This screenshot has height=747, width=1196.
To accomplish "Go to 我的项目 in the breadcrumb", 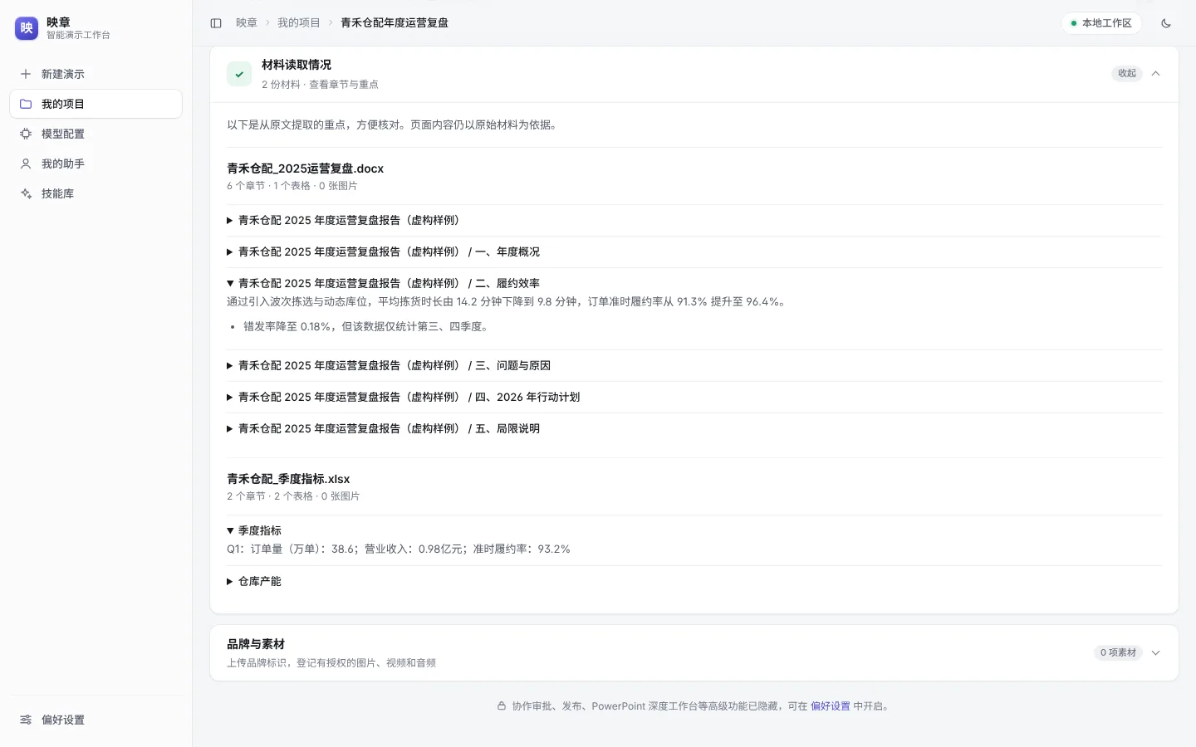I will coord(299,23).
